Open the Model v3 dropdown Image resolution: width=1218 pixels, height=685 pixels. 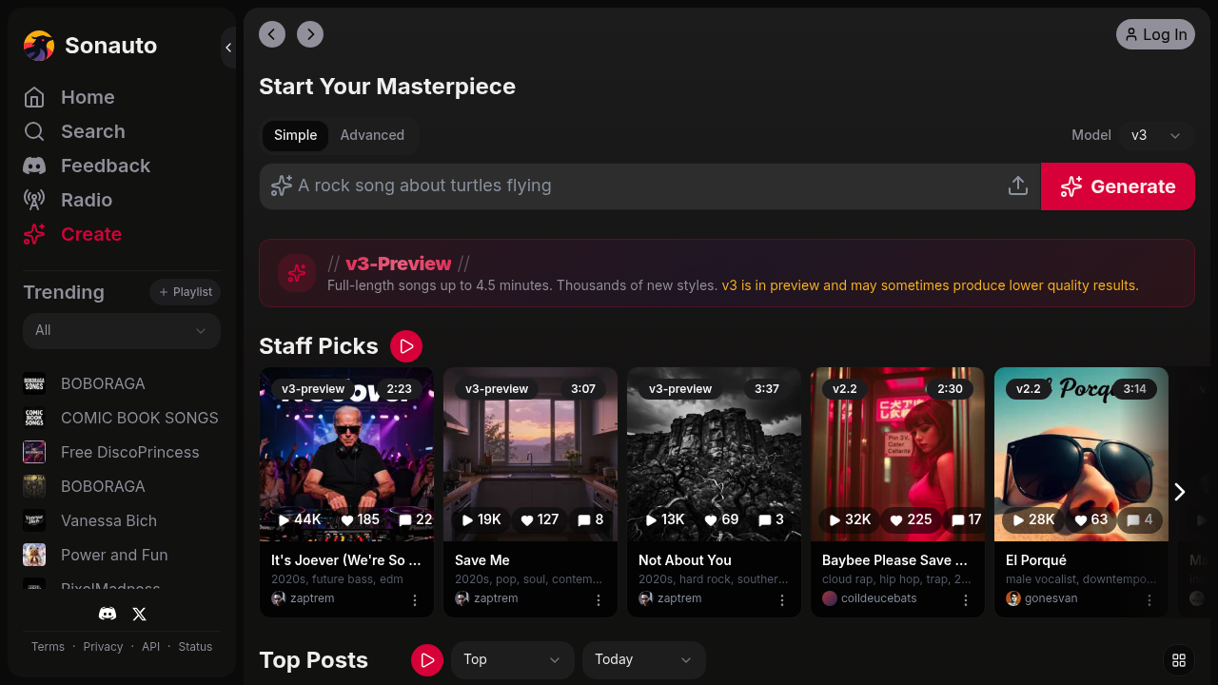[x=1155, y=135]
